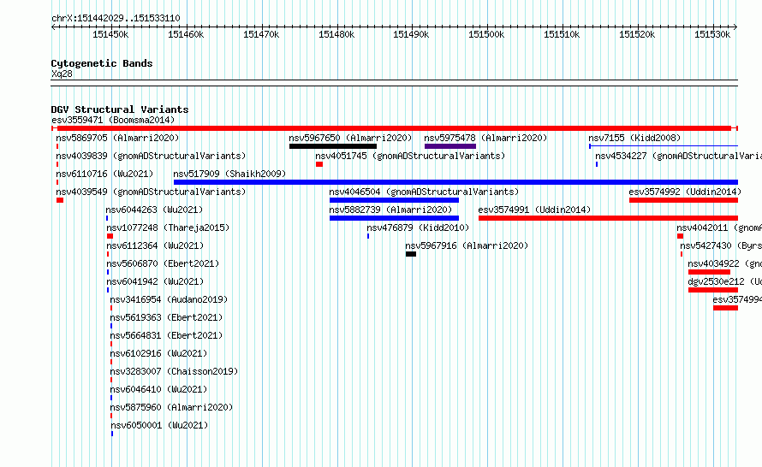Select the long red esv3559471 variant bar
The width and height of the screenshot is (762, 467).
(395, 128)
